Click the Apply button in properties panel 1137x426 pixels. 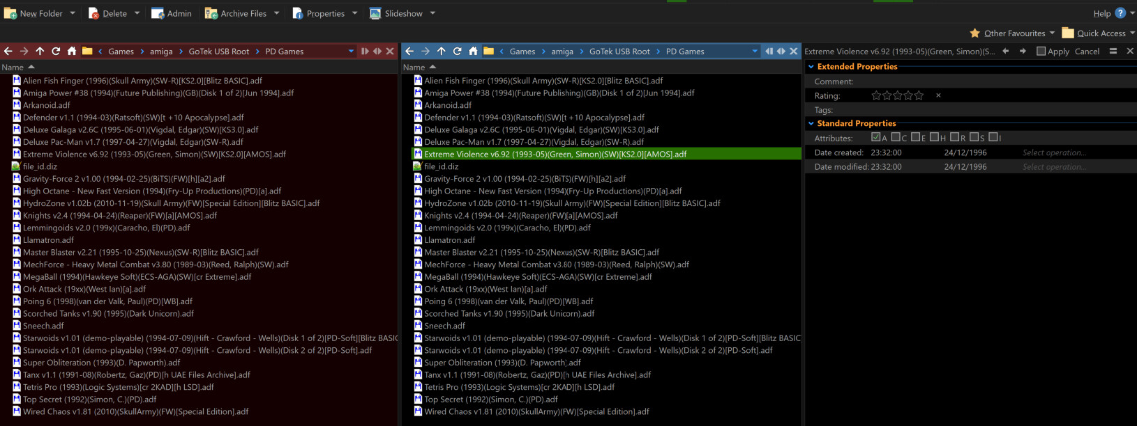click(x=1053, y=51)
